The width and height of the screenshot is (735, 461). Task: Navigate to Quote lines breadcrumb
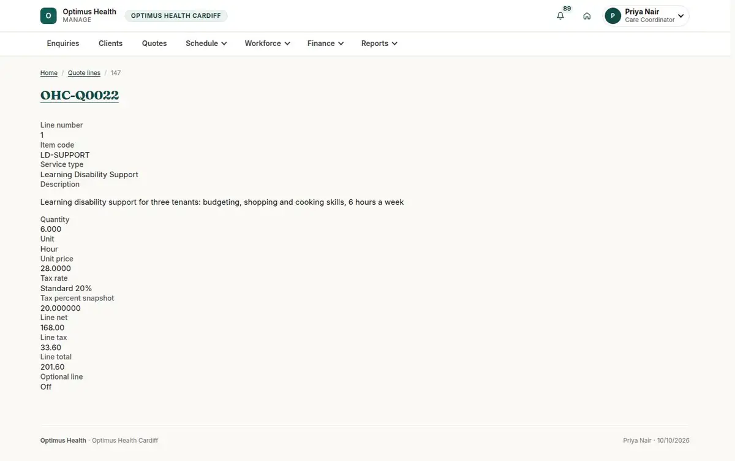pos(84,73)
